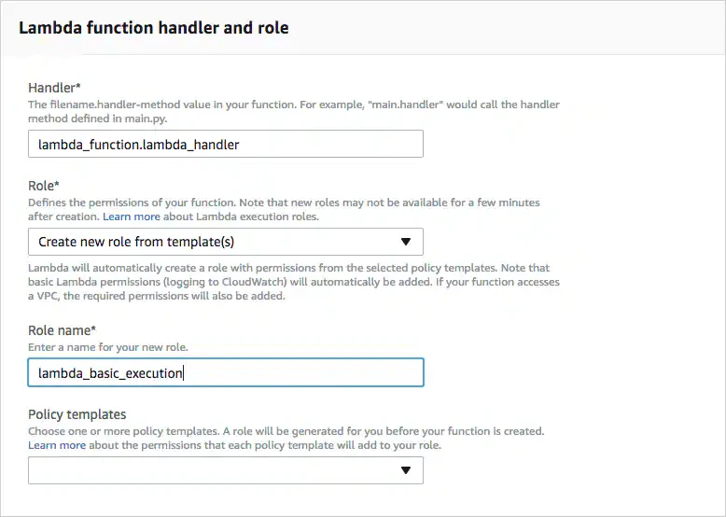Click the 'Lambda function handler and role' heading

pyautogui.click(x=154, y=28)
